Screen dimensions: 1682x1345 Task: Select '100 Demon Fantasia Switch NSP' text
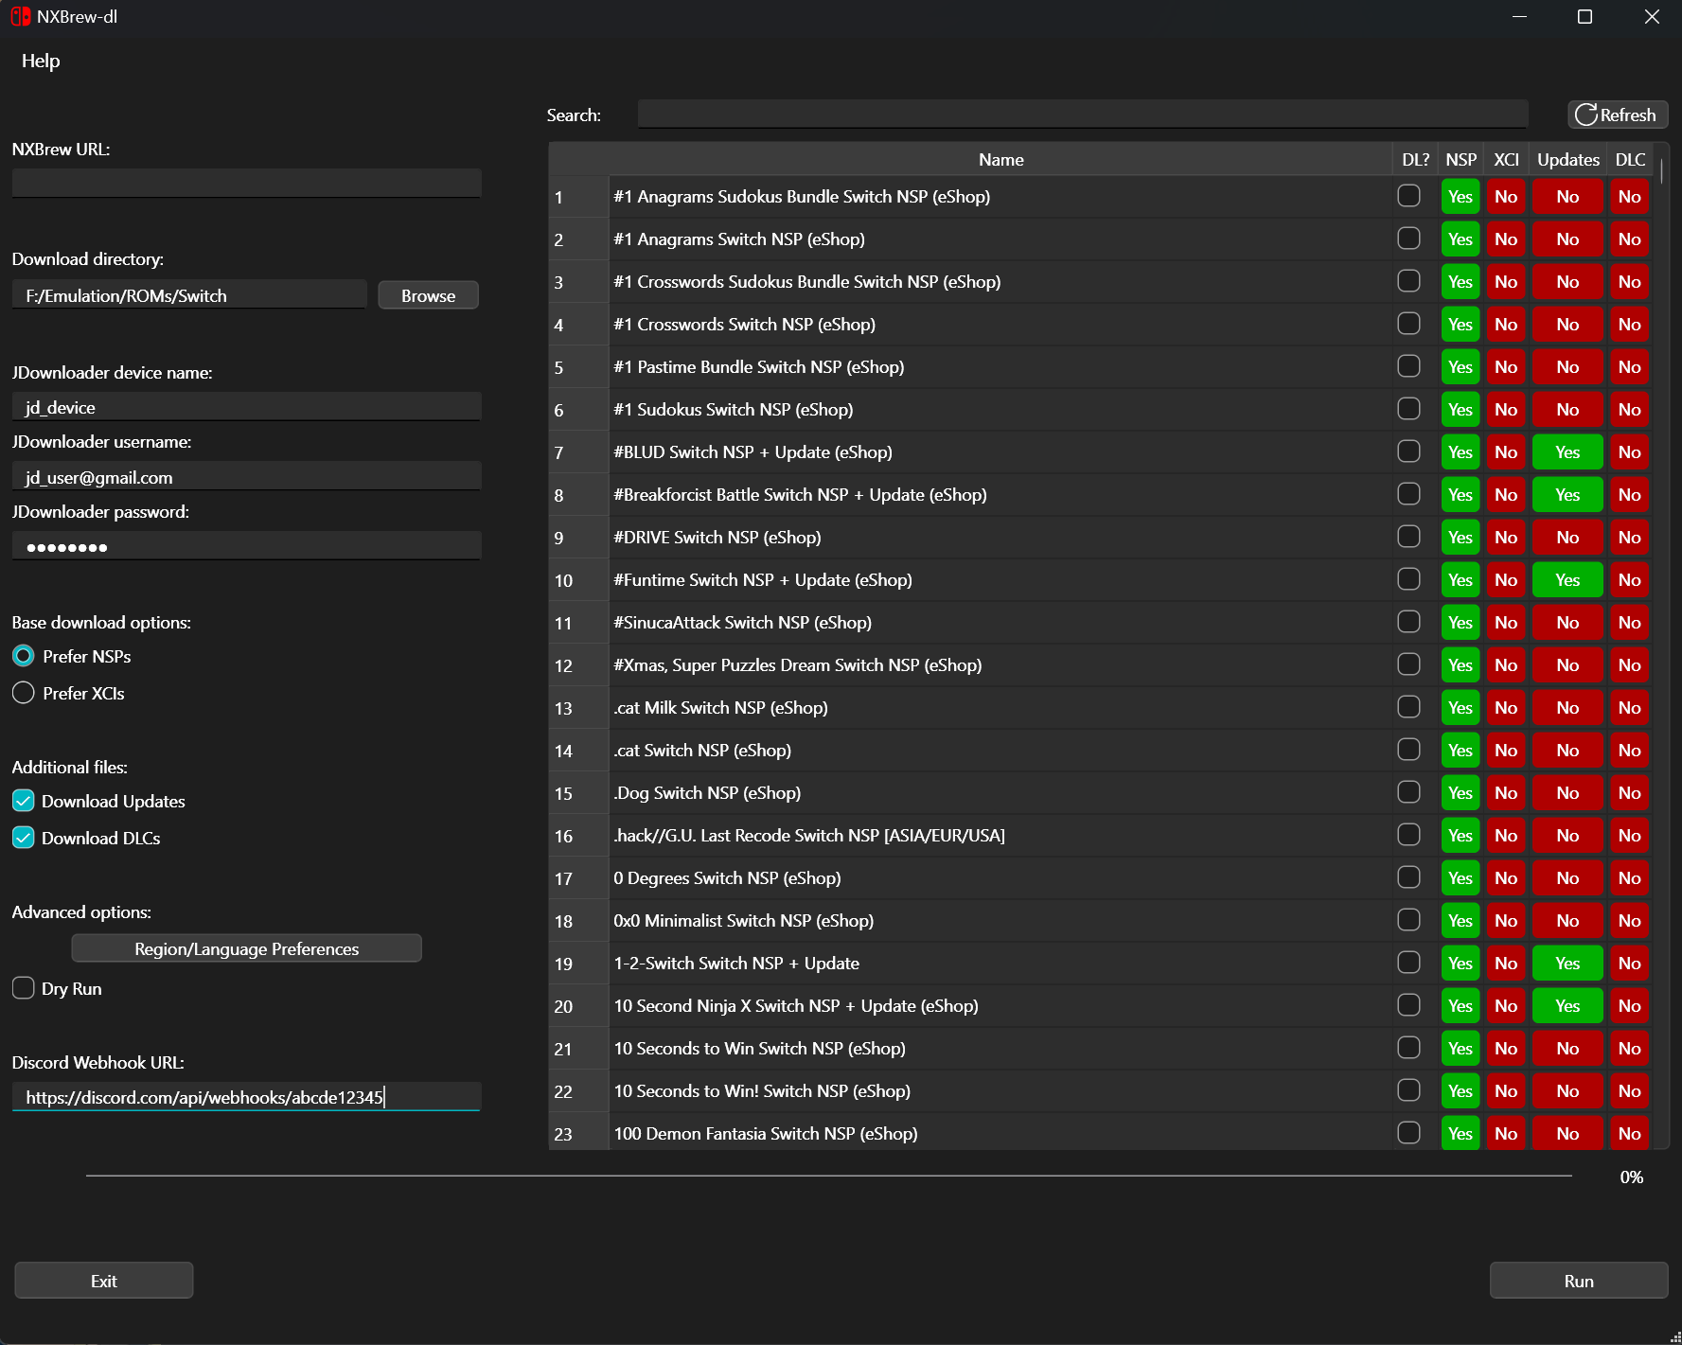(x=765, y=1134)
